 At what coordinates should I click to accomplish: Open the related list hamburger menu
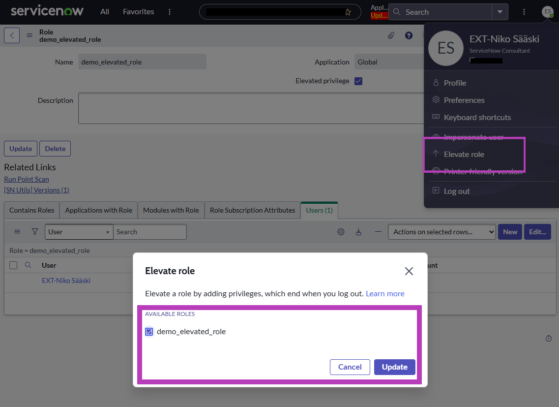click(17, 232)
